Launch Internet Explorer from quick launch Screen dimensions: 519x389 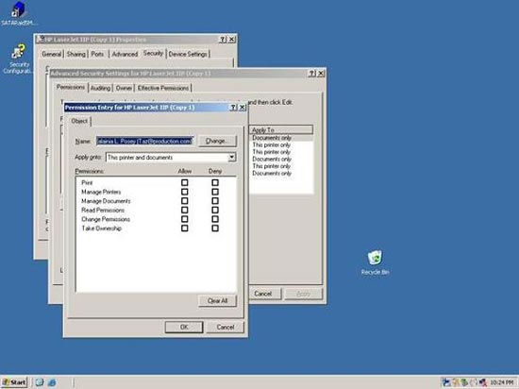click(52, 382)
